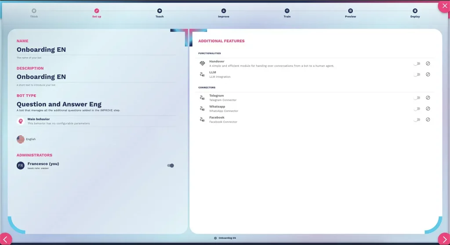
Task: Click the disabled icon next to Facebook
Action: (x=428, y=119)
